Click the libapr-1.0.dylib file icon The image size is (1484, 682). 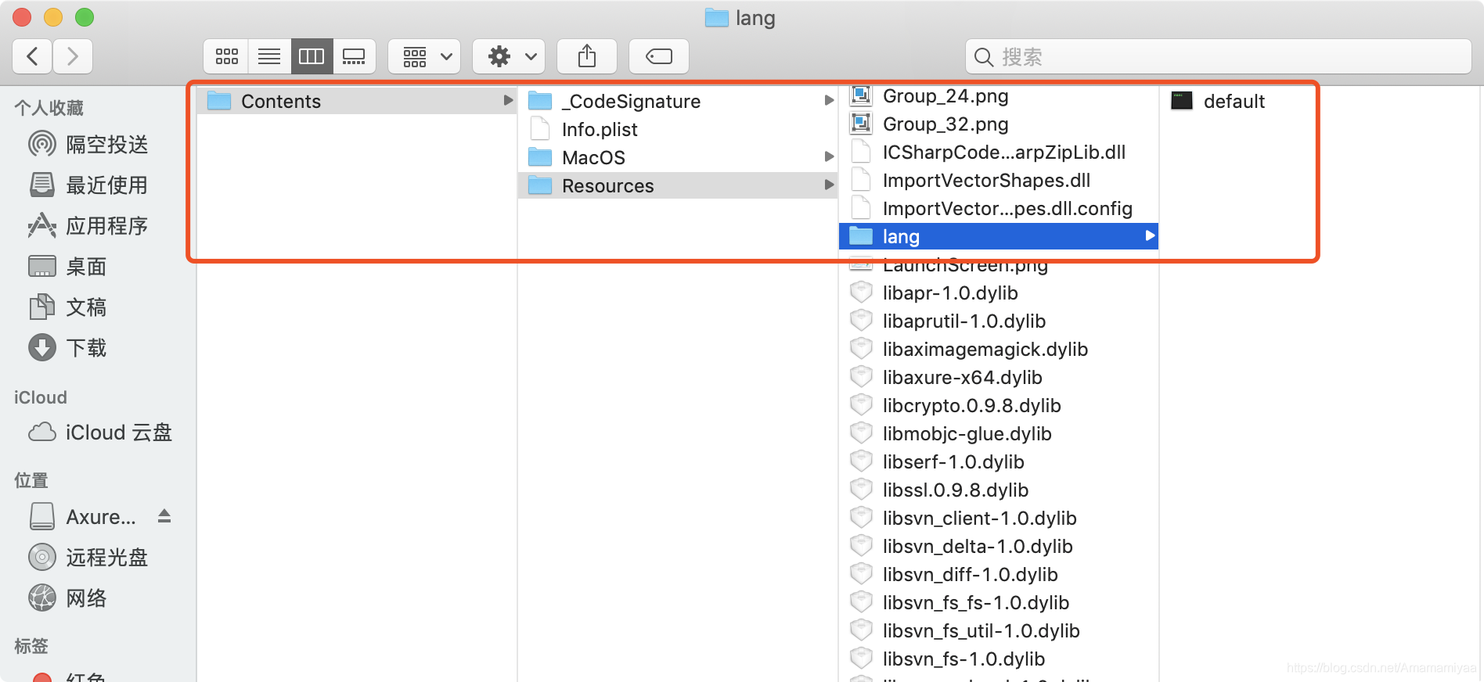[861, 293]
